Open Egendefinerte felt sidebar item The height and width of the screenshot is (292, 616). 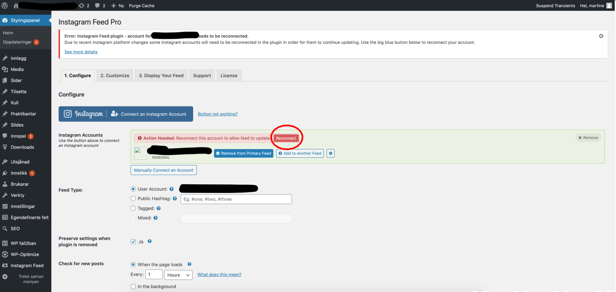point(26,217)
